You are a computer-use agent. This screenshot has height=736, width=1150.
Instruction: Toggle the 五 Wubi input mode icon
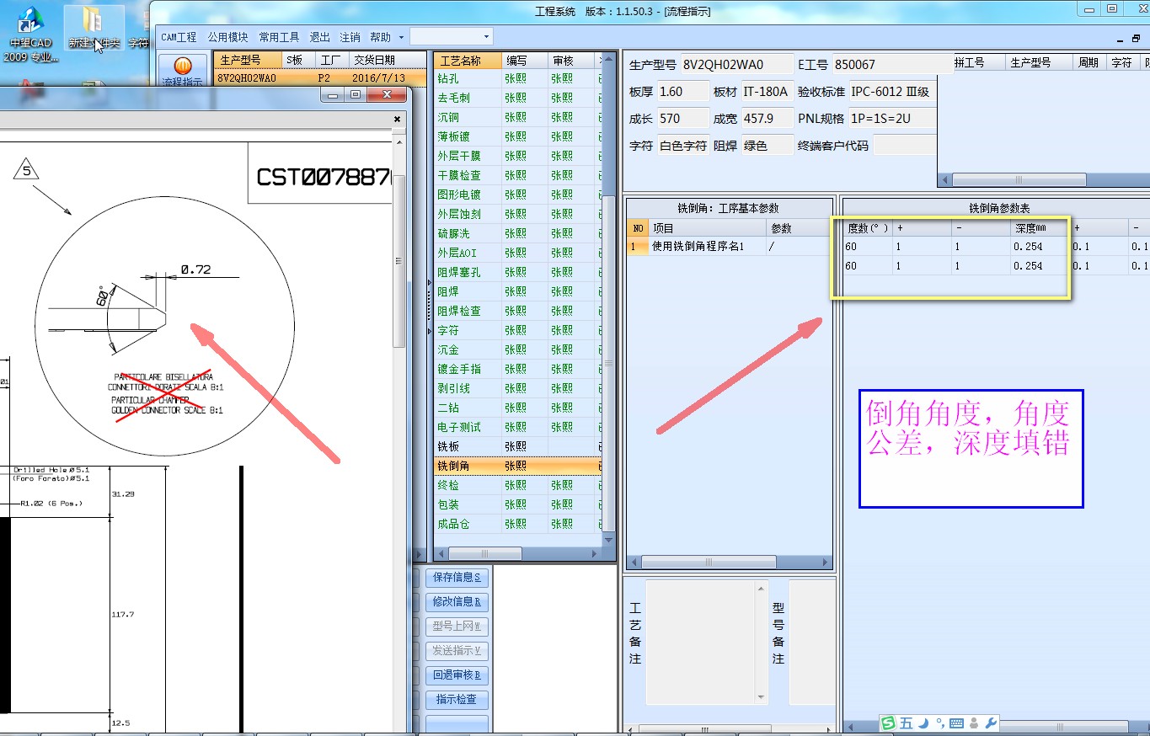(x=907, y=723)
